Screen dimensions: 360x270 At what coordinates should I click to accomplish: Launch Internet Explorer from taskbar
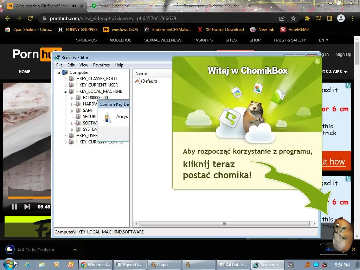coord(28,265)
